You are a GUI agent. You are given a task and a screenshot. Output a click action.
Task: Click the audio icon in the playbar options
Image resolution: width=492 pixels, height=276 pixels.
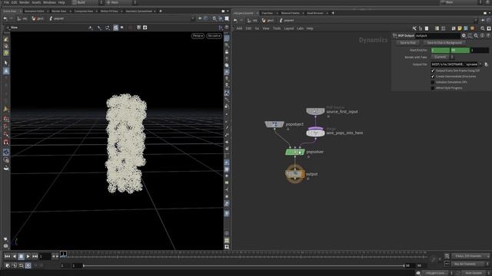click(15, 266)
